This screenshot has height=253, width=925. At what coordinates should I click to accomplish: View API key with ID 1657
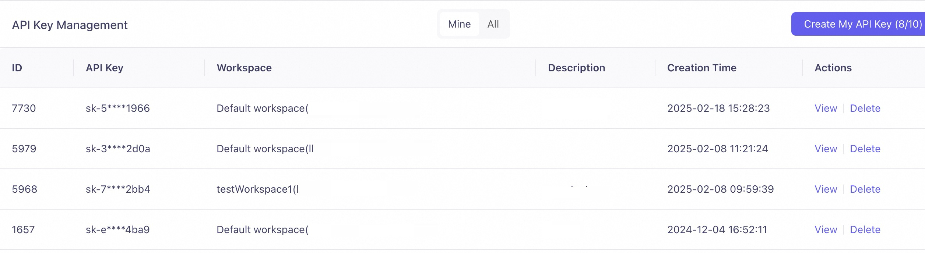826,230
